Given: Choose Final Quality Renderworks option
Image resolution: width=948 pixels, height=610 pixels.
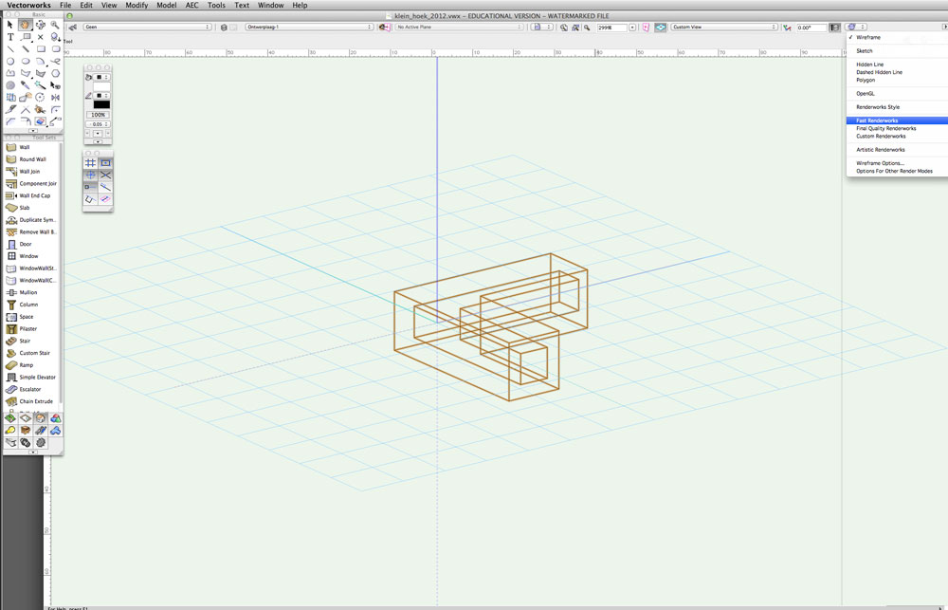Looking at the screenshot, I should tap(897, 128).
